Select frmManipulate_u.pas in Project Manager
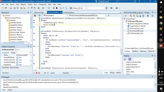164x92 pixels. click(137, 33)
